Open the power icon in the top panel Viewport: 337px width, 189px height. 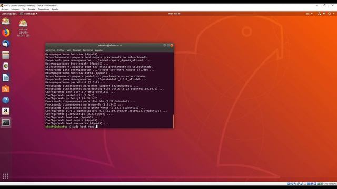pos(330,14)
